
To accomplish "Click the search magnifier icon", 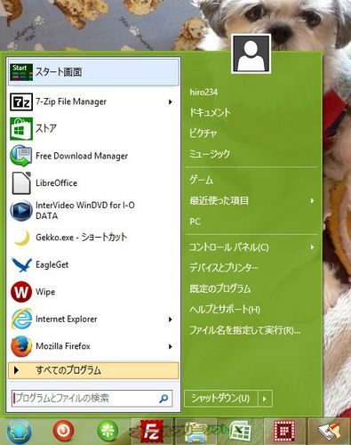I will 164,399.
